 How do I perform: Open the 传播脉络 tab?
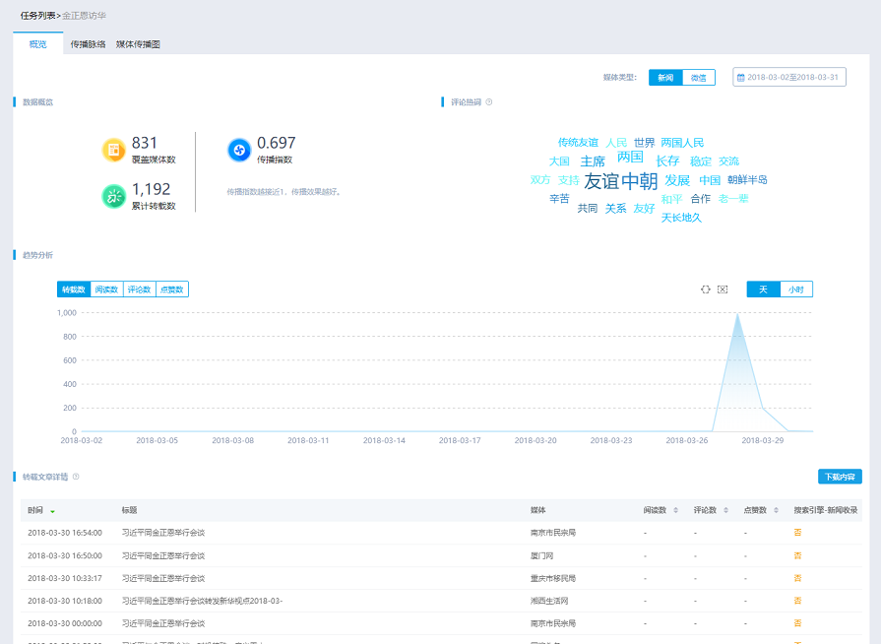coord(88,44)
